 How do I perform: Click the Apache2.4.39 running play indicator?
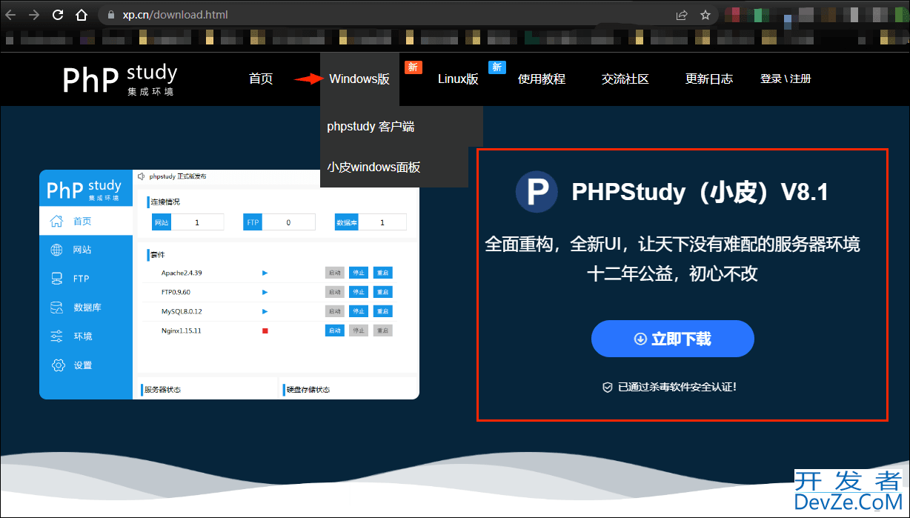[265, 273]
